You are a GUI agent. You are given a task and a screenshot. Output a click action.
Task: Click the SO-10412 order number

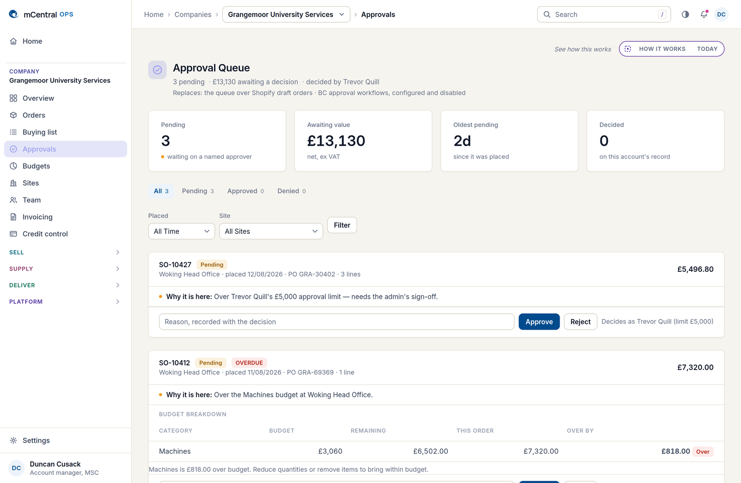(x=174, y=363)
